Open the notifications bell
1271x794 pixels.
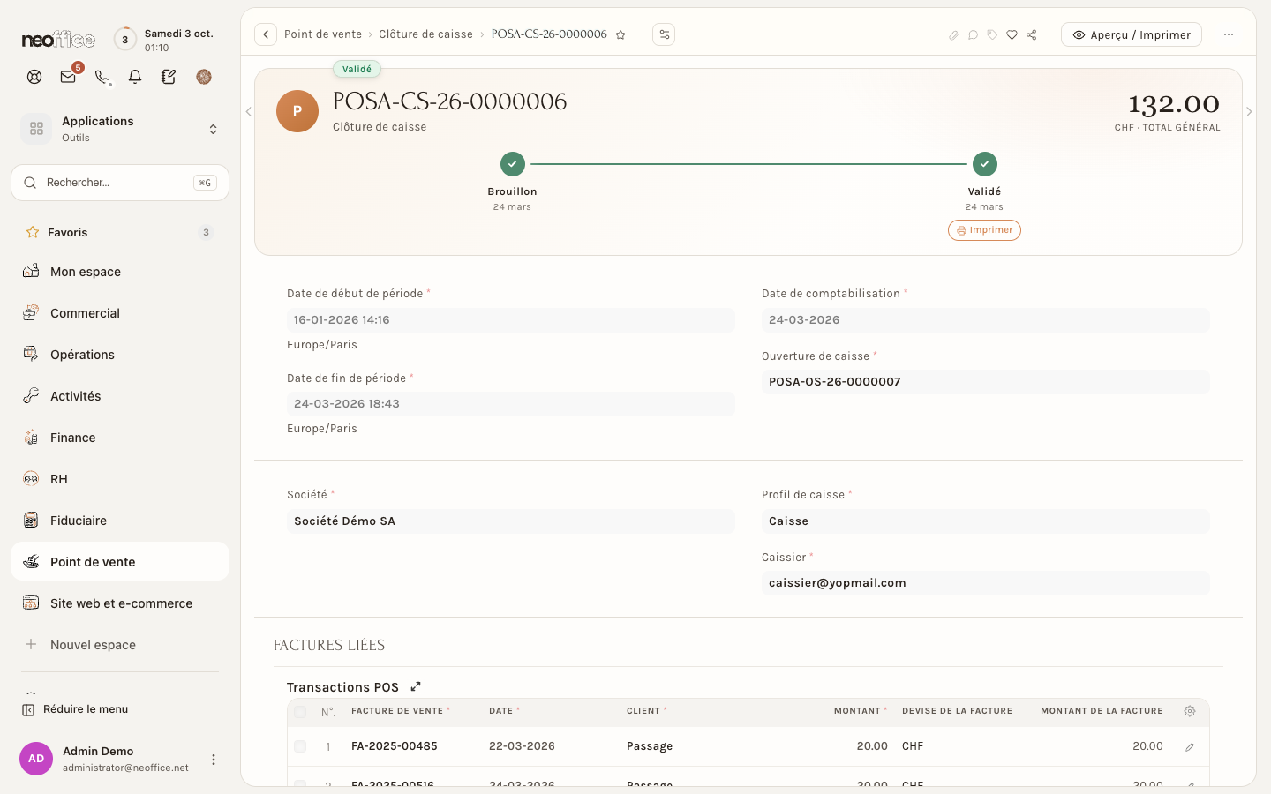pos(135,77)
